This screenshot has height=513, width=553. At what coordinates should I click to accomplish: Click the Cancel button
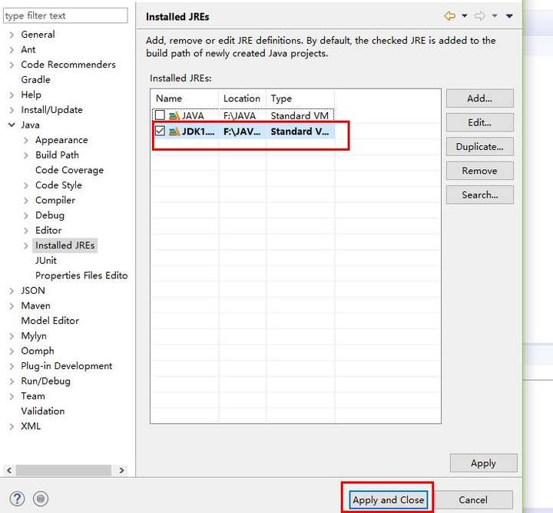coord(473,500)
